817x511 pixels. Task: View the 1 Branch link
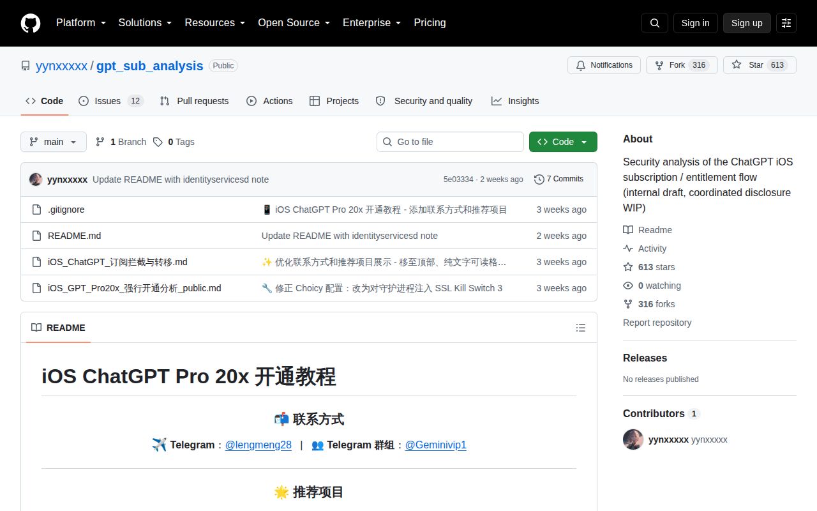[121, 142]
